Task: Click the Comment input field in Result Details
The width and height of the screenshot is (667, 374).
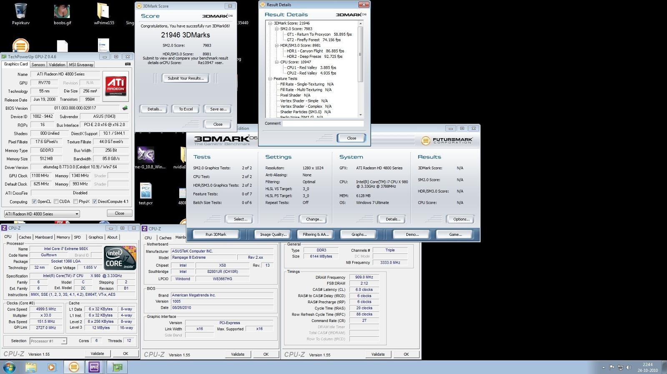Action: coord(323,124)
